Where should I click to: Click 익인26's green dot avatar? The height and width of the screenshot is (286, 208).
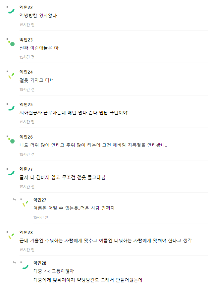point(11,141)
